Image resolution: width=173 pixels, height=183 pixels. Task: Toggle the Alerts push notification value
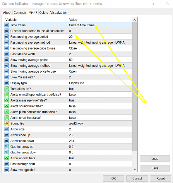[x=100, y=112]
